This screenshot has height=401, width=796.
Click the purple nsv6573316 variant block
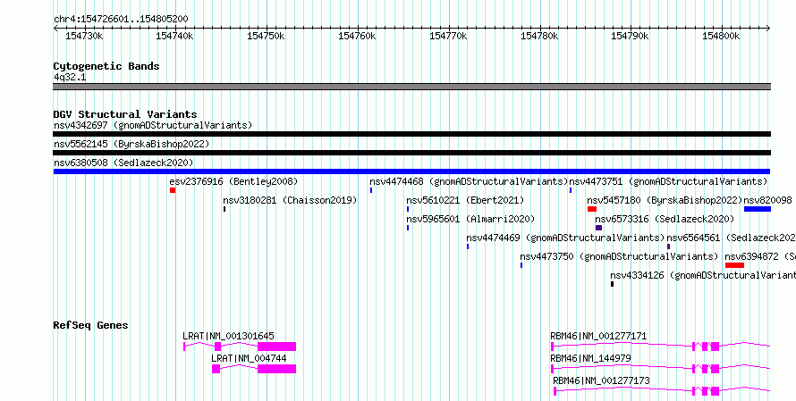coord(599,228)
